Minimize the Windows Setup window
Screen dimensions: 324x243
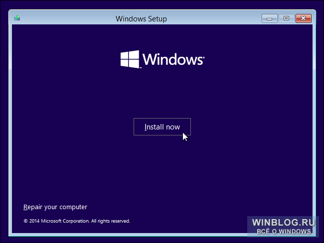[x=270, y=18]
